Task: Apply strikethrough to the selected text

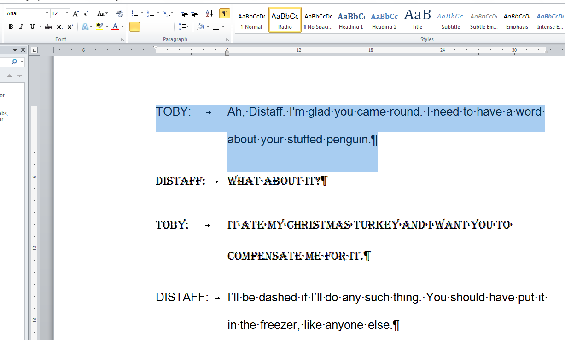Action: pos(48,26)
